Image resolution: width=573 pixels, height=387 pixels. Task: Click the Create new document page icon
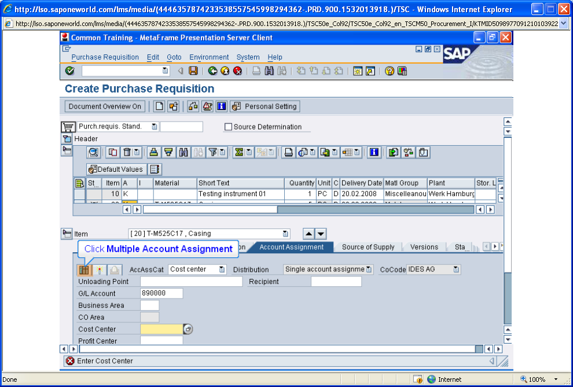click(159, 106)
